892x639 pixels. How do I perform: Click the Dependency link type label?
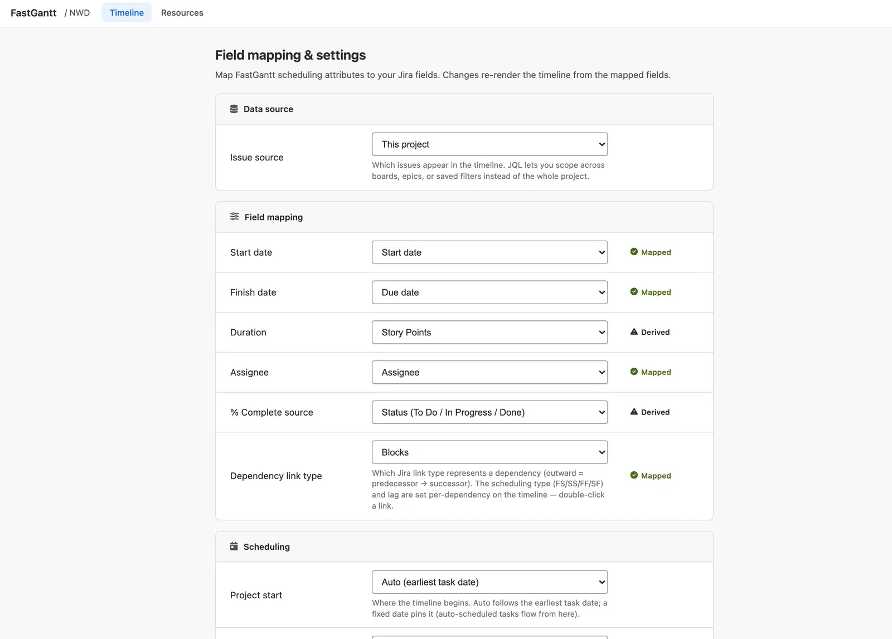point(276,476)
